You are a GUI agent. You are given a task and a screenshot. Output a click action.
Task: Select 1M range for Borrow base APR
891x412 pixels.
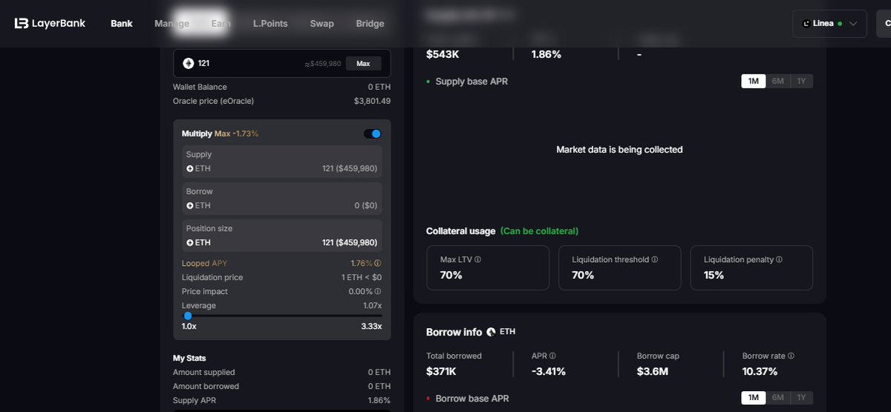753,398
